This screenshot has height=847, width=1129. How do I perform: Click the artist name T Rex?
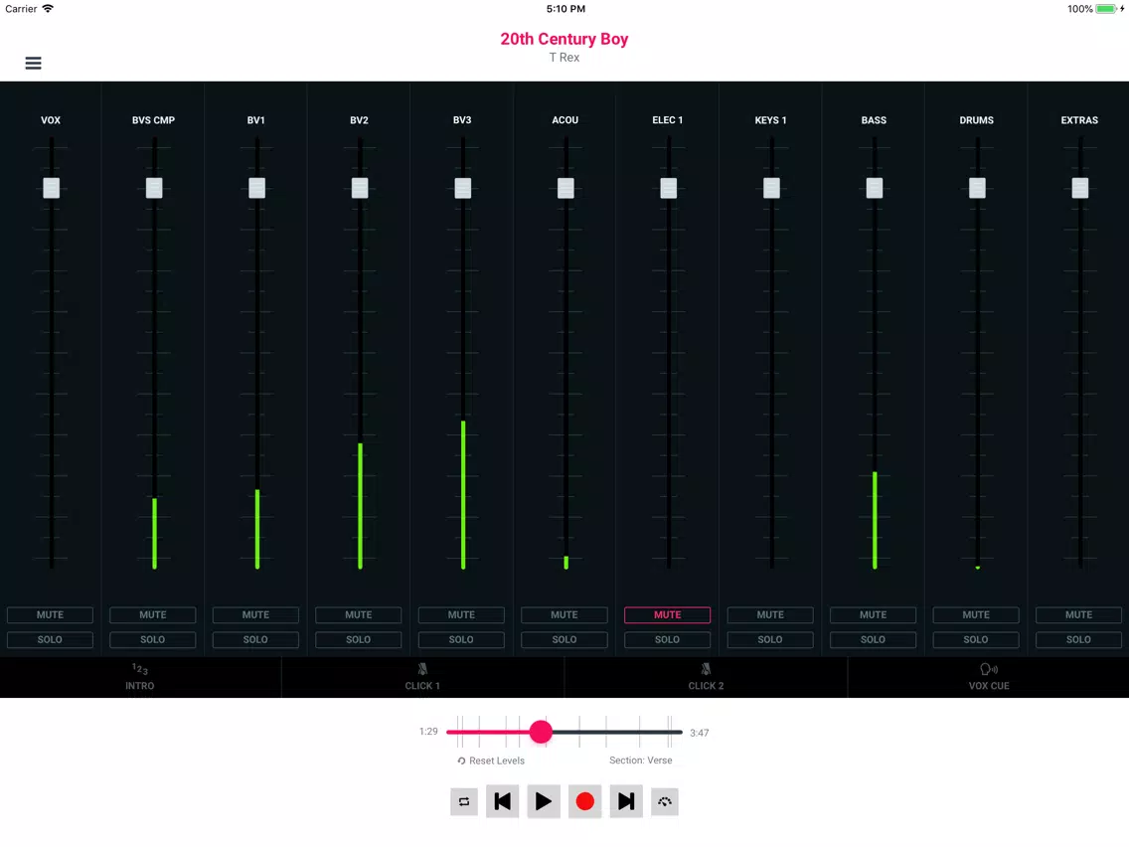point(564,58)
